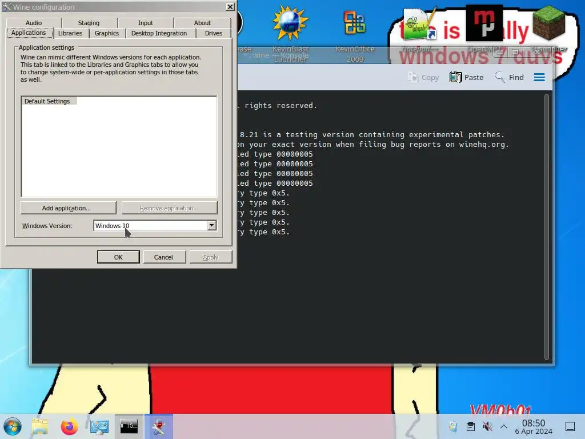Switch to the Konsole terminal taskbar button
This screenshot has height=439, width=585.
pyautogui.click(x=129, y=426)
